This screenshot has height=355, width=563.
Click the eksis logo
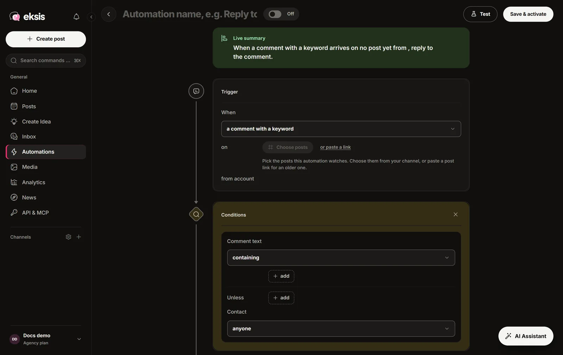(27, 17)
